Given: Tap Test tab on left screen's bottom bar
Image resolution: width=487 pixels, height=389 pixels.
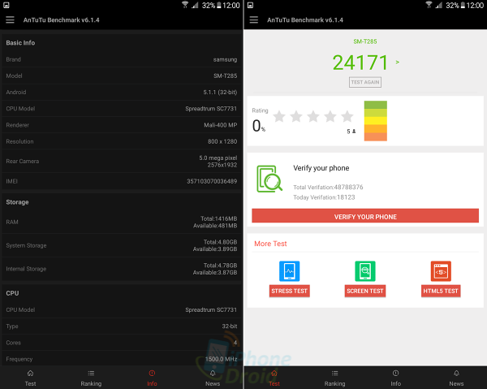Looking at the screenshot, I should click(31, 378).
